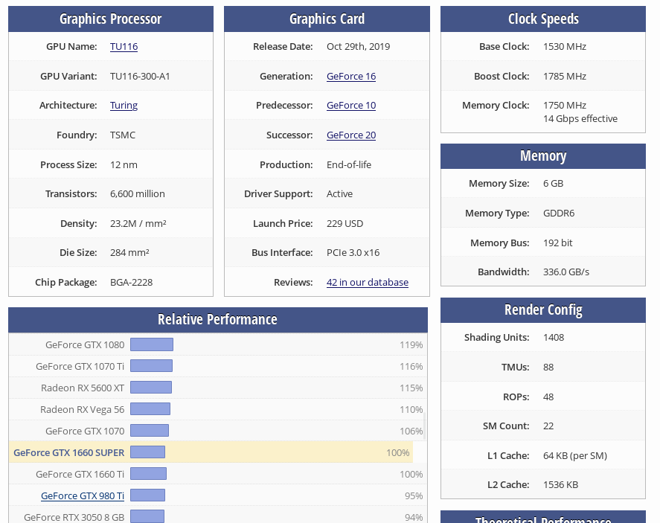This screenshot has width=660, height=523.
Task: Click the Graphics Processor section header
Action: (x=111, y=19)
